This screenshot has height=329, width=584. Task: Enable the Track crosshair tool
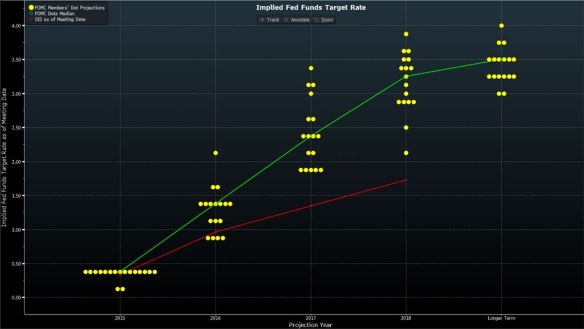pos(269,20)
